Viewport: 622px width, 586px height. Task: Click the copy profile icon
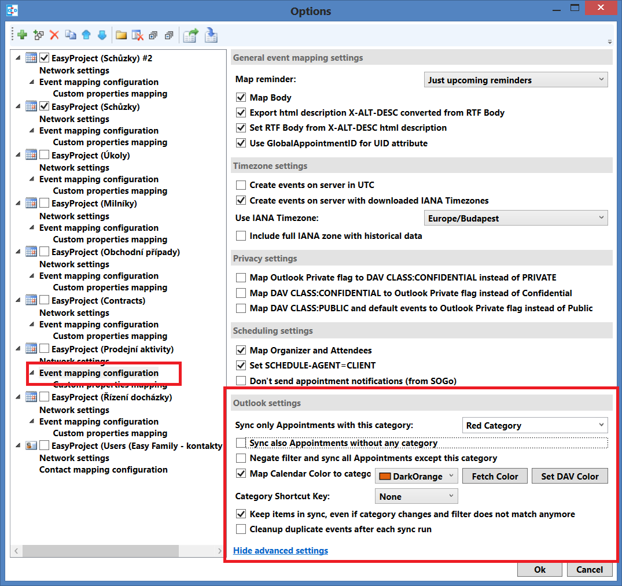(71, 35)
